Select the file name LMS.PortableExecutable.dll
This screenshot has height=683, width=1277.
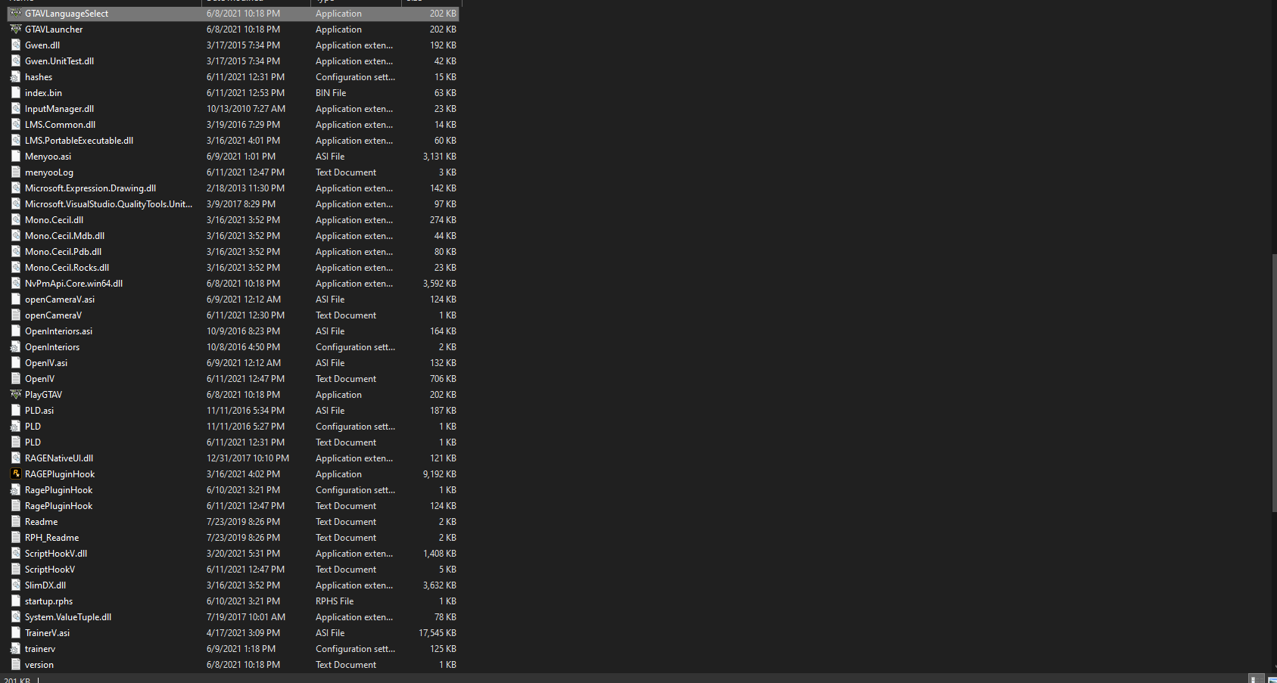point(79,141)
